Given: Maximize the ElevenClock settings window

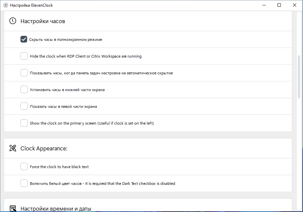Looking at the screenshot, I should tap(279, 5).
